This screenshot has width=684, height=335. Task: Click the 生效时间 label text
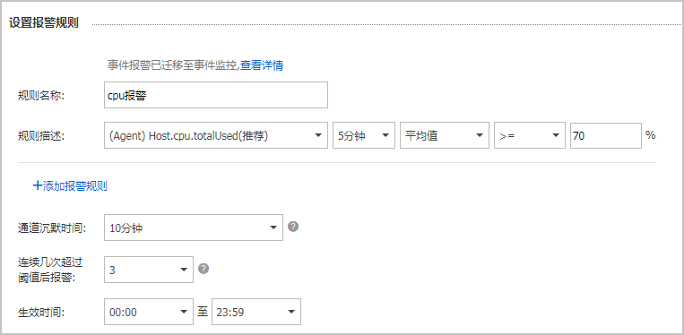click(41, 312)
